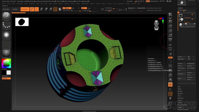Toggle eye visibility of UMesh boolean subtool
The image size is (199, 112).
pos(194,24)
